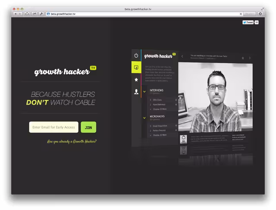Select the yellow TV screen sidebar icon
Screen dimensions: 276x210
click(136, 67)
